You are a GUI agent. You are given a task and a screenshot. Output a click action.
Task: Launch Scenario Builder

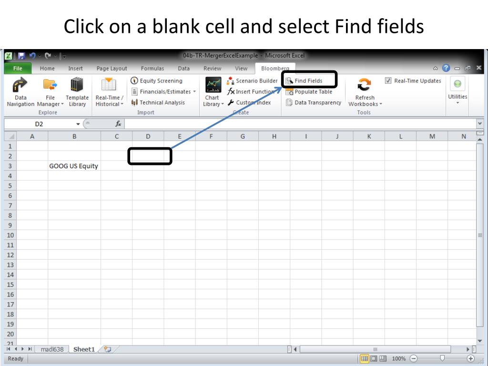tap(252, 81)
